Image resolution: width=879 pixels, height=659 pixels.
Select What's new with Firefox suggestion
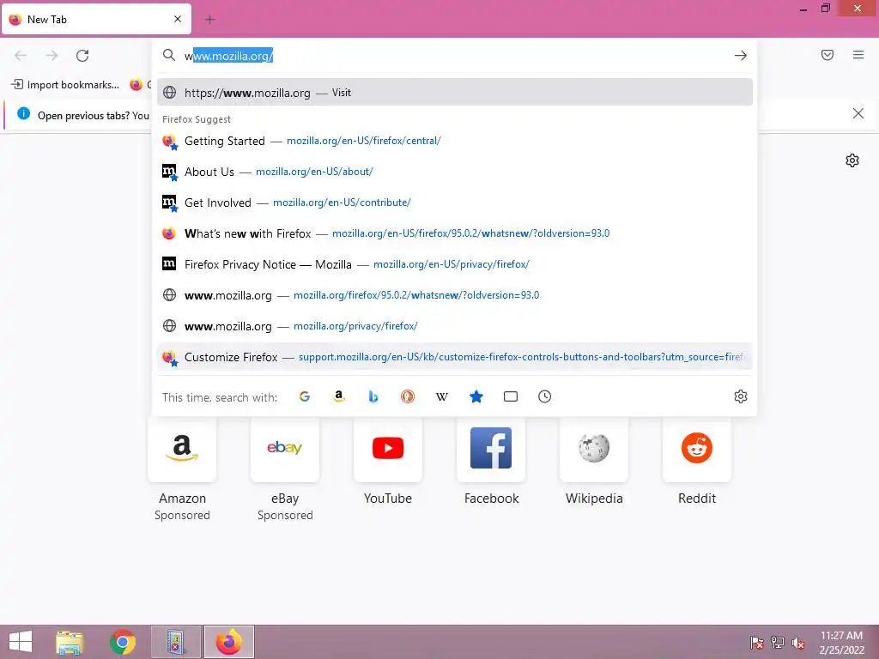pyautogui.click(x=455, y=233)
